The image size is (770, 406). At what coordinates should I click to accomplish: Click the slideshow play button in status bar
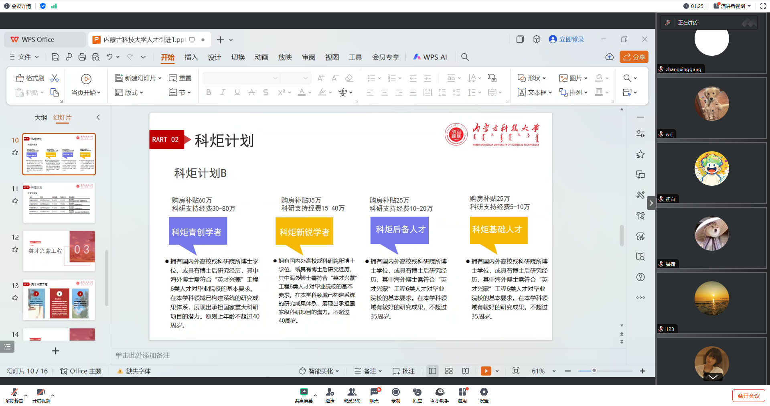pos(486,371)
